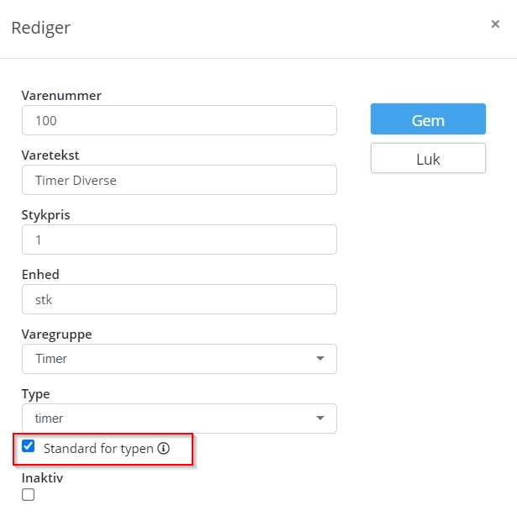Focus the Varenummer field containing 100

point(179,120)
